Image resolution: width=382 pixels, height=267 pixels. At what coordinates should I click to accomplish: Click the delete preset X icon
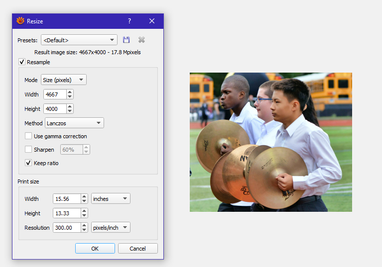(141, 40)
